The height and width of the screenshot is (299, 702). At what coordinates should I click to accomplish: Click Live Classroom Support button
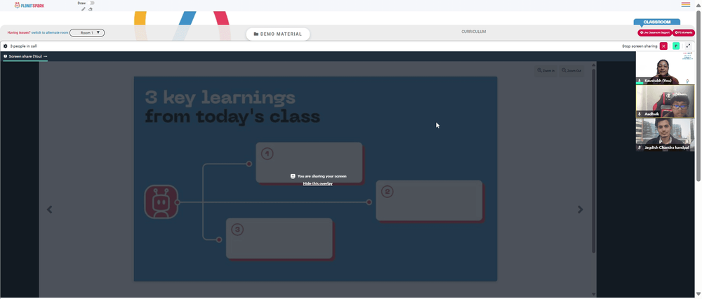click(654, 33)
